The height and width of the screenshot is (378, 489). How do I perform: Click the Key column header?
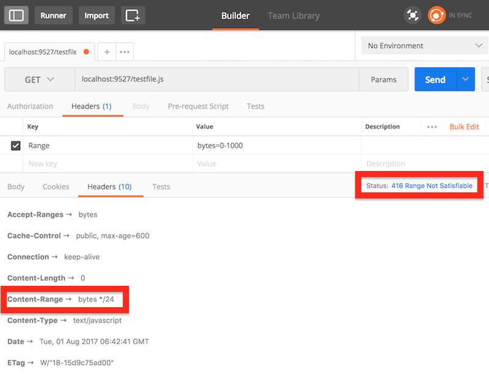(33, 126)
